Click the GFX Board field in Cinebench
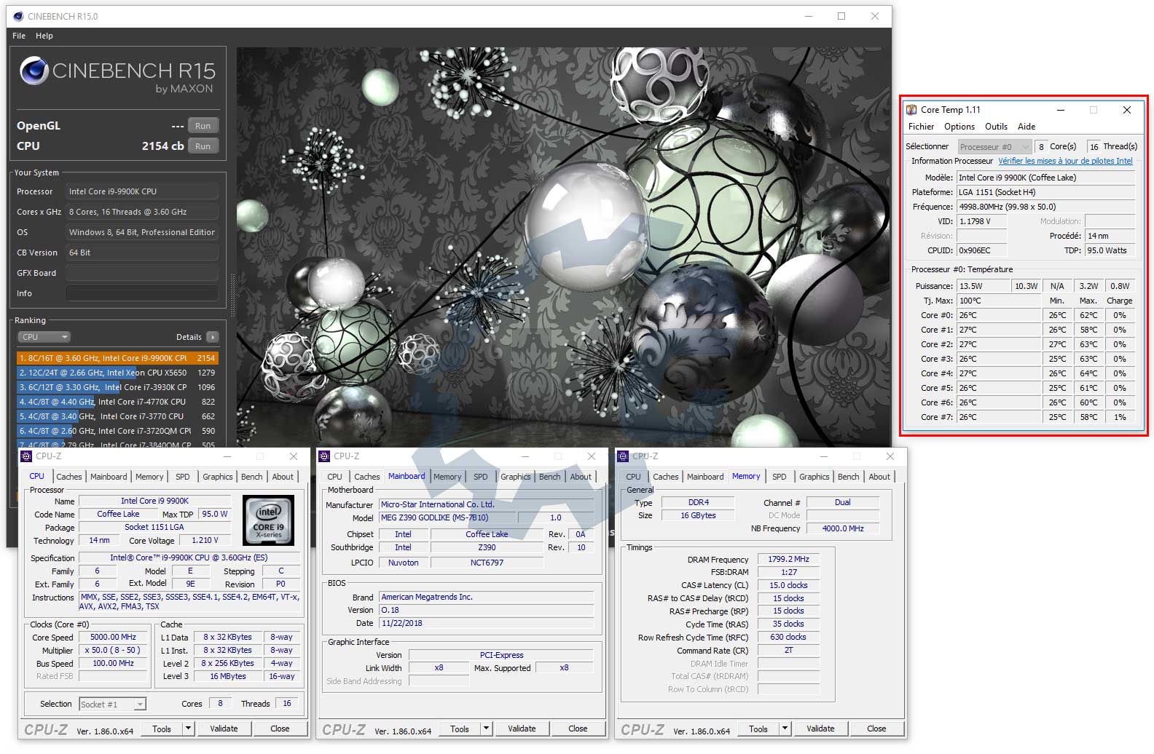 click(142, 273)
